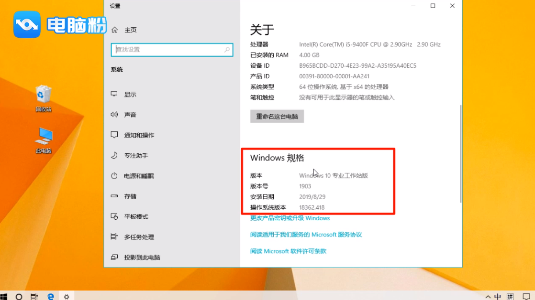Select the 产品 ID value 00391-80000-00001-AA241

click(x=334, y=76)
